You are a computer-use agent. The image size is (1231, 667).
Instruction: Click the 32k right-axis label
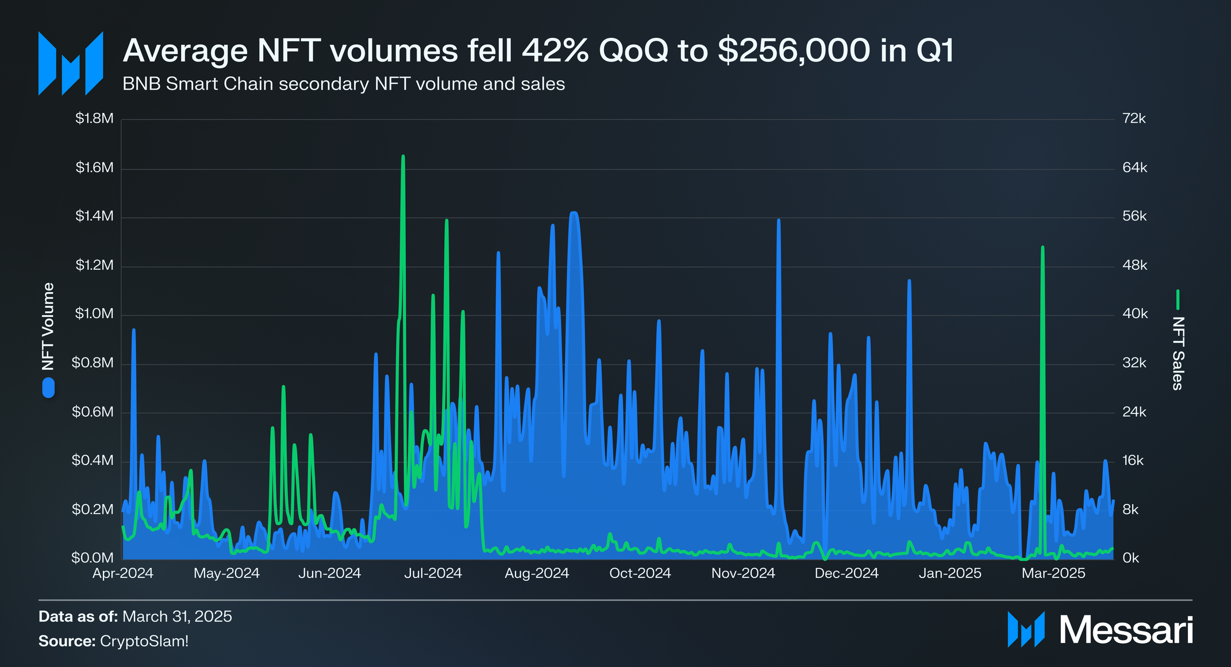coord(1134,363)
